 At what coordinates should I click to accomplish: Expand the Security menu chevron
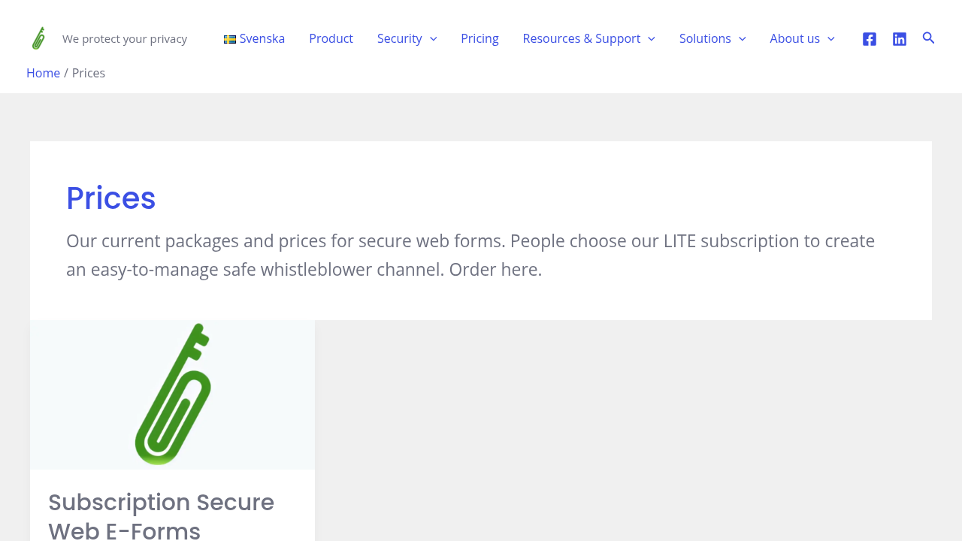pos(433,39)
